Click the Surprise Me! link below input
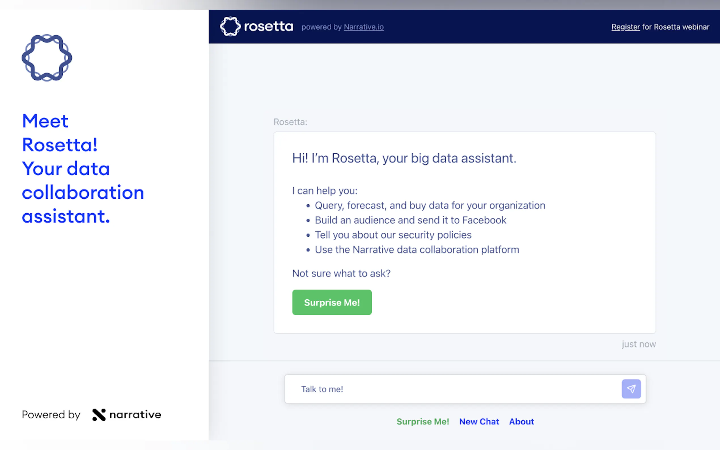Image resolution: width=720 pixels, height=450 pixels. pyautogui.click(x=422, y=421)
